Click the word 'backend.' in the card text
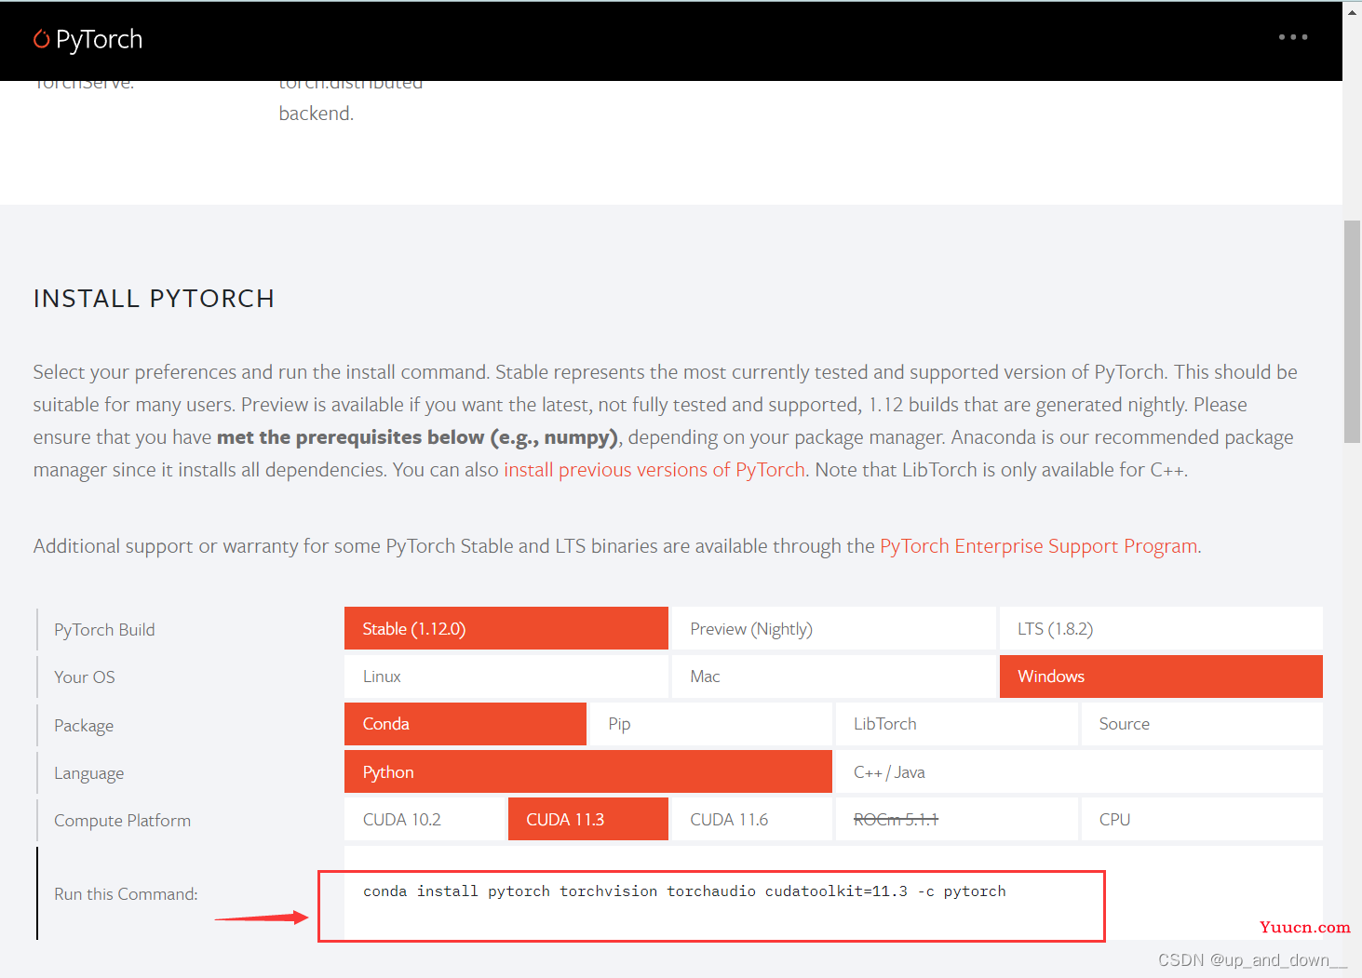1362x978 pixels. click(x=317, y=114)
